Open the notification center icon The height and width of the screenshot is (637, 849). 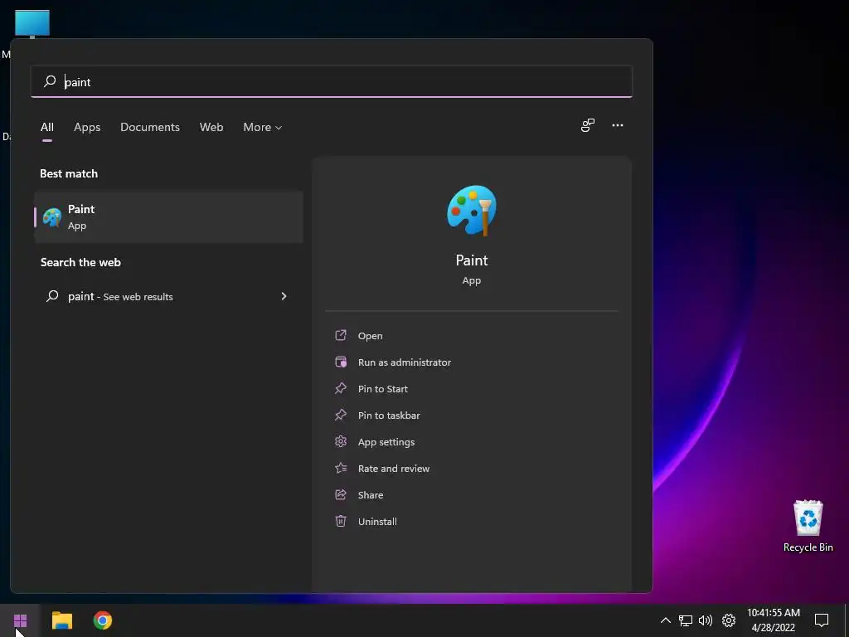[x=822, y=620]
